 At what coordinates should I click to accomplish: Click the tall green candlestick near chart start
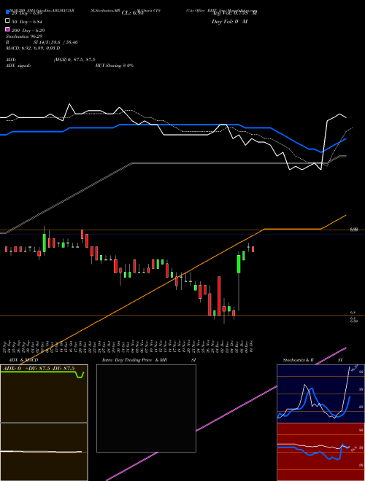coord(45,243)
